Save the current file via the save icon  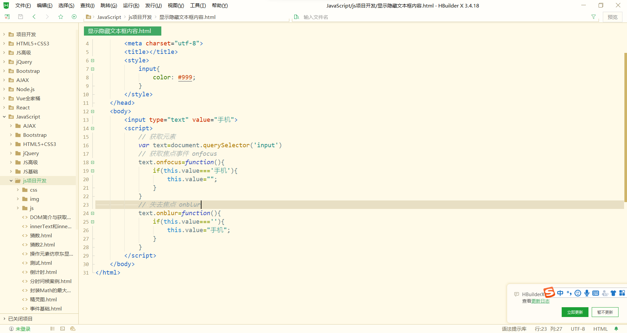click(x=20, y=17)
